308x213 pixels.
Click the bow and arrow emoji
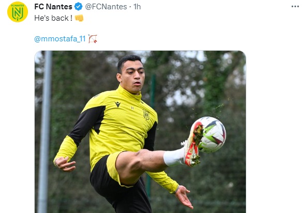point(93,39)
